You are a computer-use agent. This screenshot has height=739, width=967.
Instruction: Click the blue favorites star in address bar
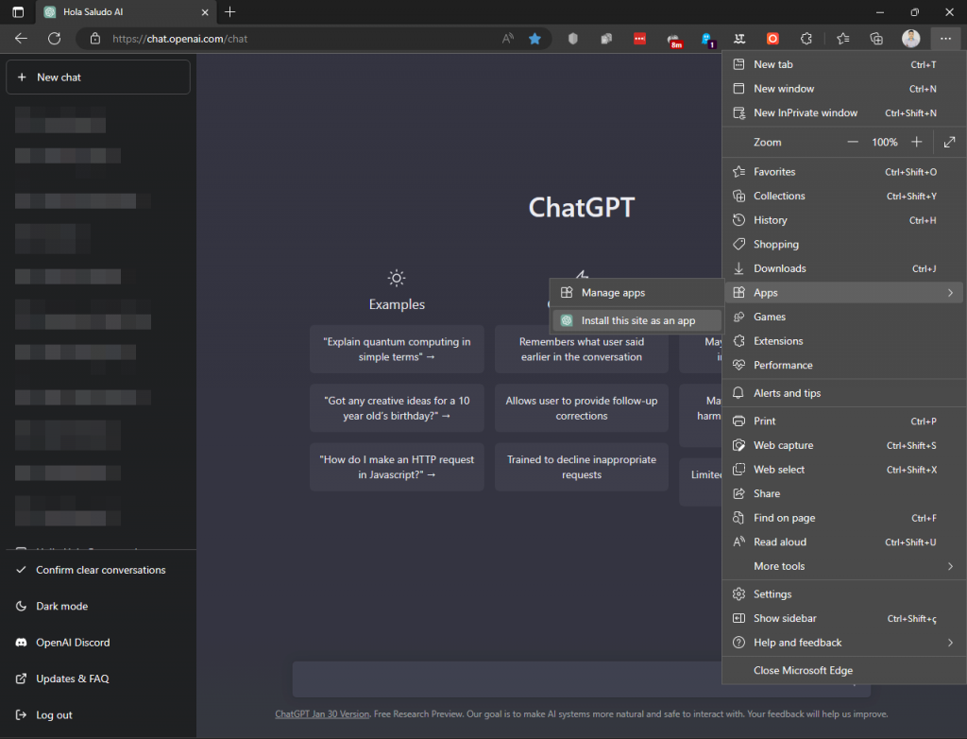pos(534,39)
